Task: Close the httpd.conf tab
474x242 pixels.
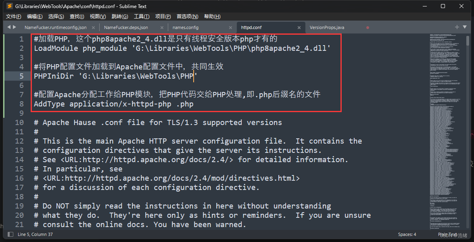Action: [x=299, y=27]
